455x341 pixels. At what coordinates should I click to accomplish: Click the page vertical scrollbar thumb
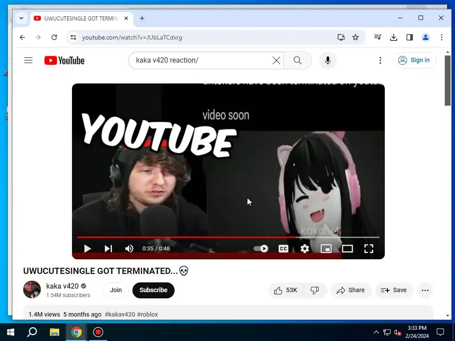[x=448, y=81]
